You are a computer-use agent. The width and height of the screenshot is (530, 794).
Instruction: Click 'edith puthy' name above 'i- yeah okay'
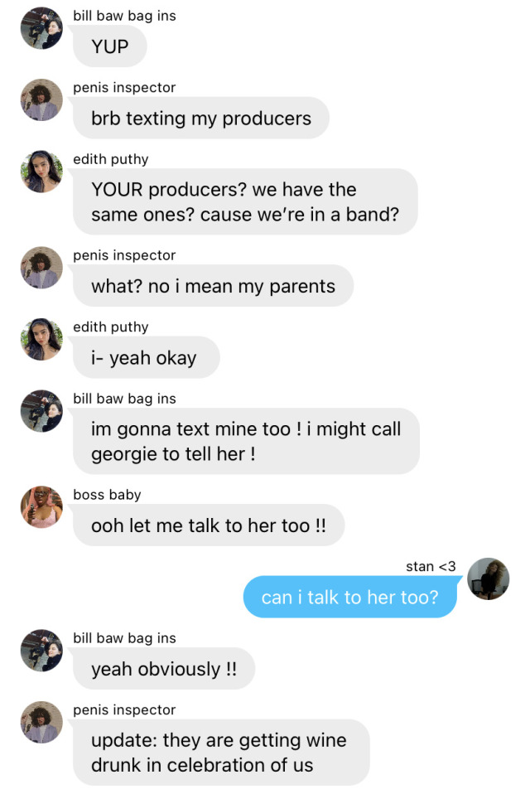(111, 327)
